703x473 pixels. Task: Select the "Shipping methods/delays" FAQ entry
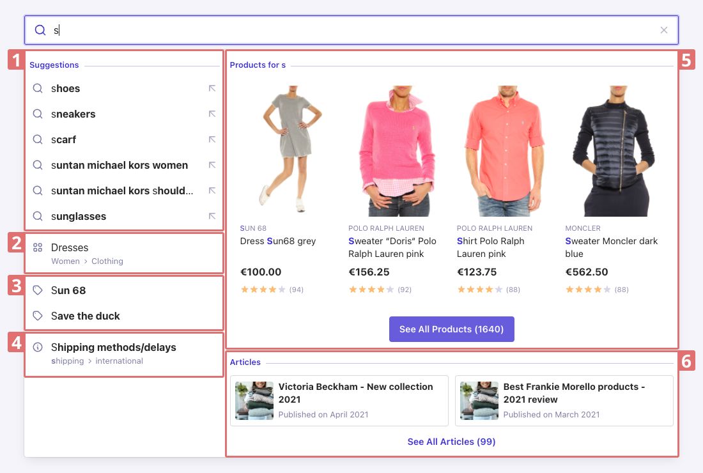tap(113, 347)
